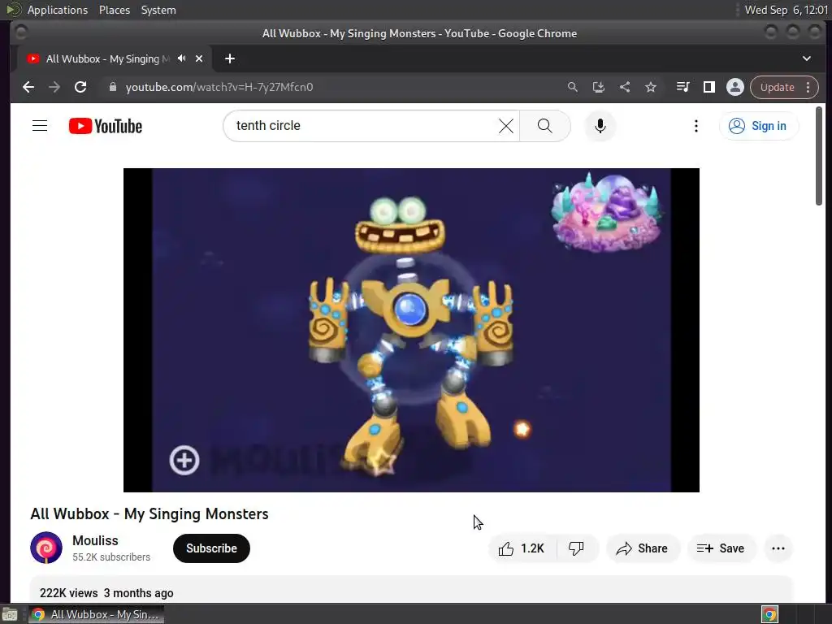The width and height of the screenshot is (832, 624).
Task: Click the video title text
Action: coord(149,513)
